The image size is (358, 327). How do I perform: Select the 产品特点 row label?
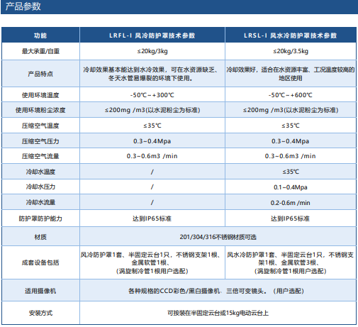[40, 74]
